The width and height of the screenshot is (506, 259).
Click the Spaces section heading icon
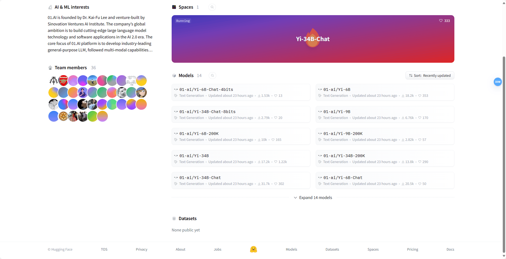pyautogui.click(x=174, y=7)
